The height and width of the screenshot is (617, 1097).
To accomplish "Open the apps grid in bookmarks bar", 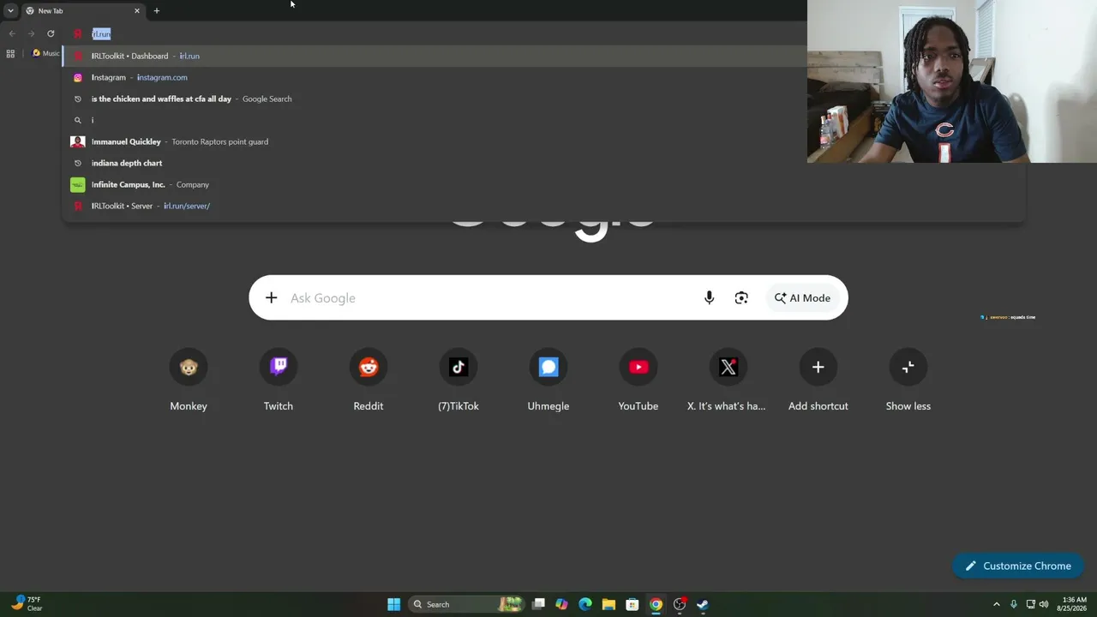I will (x=10, y=53).
